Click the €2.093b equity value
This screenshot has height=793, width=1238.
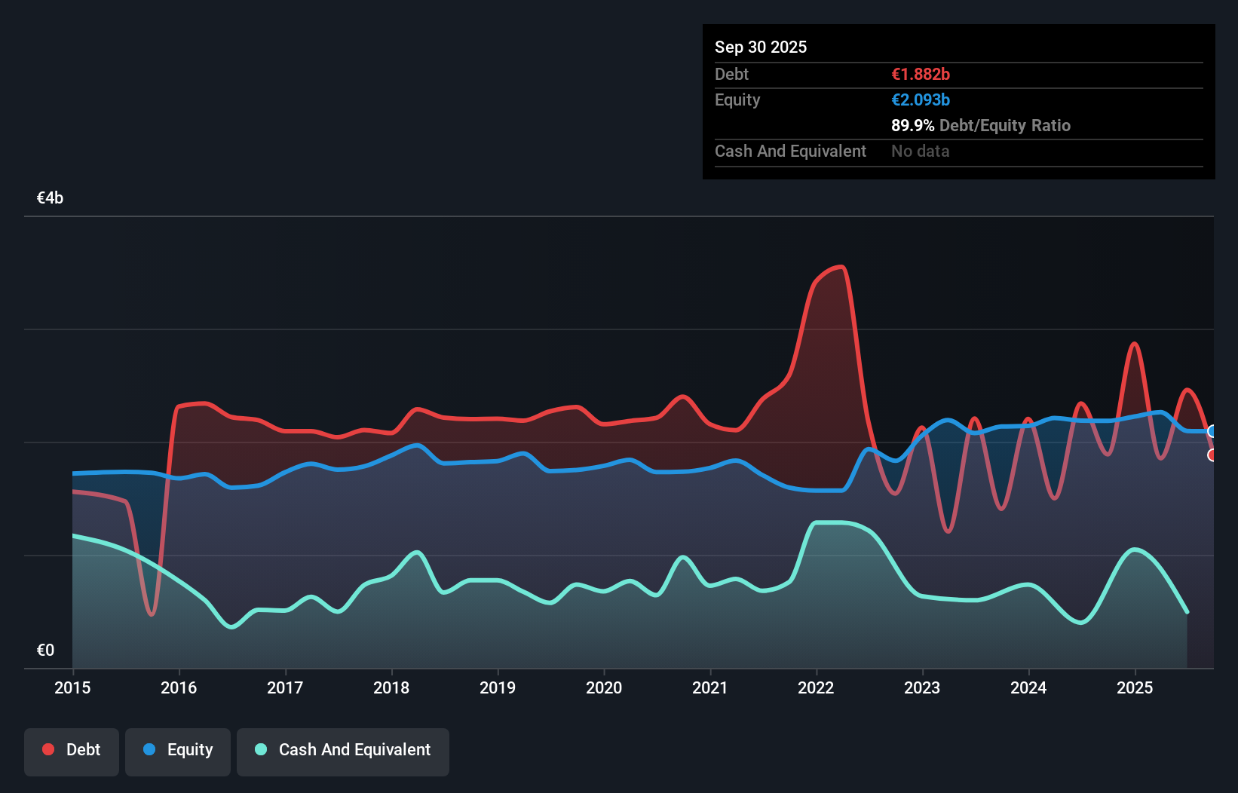pos(921,100)
